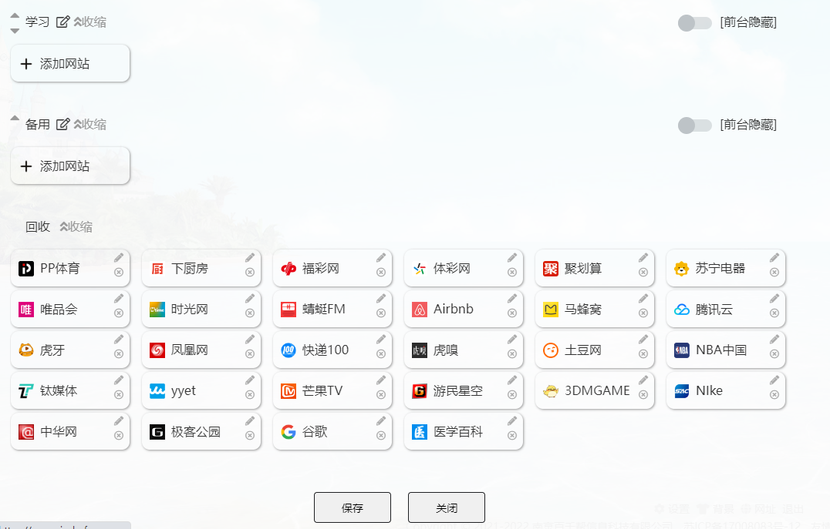Delete the yyet card

coord(250,394)
